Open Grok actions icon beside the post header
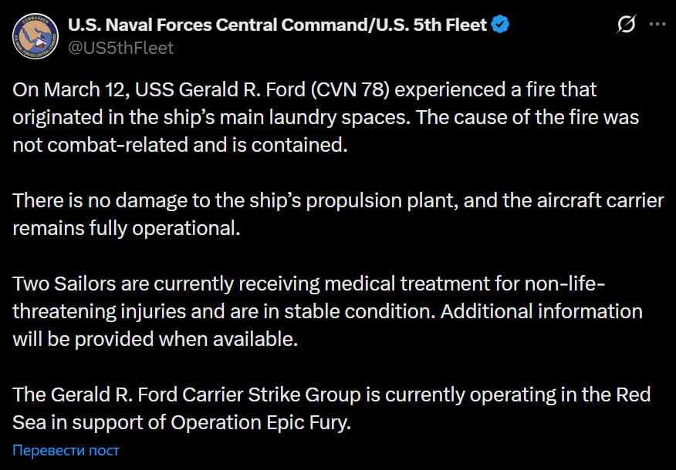 626,25
